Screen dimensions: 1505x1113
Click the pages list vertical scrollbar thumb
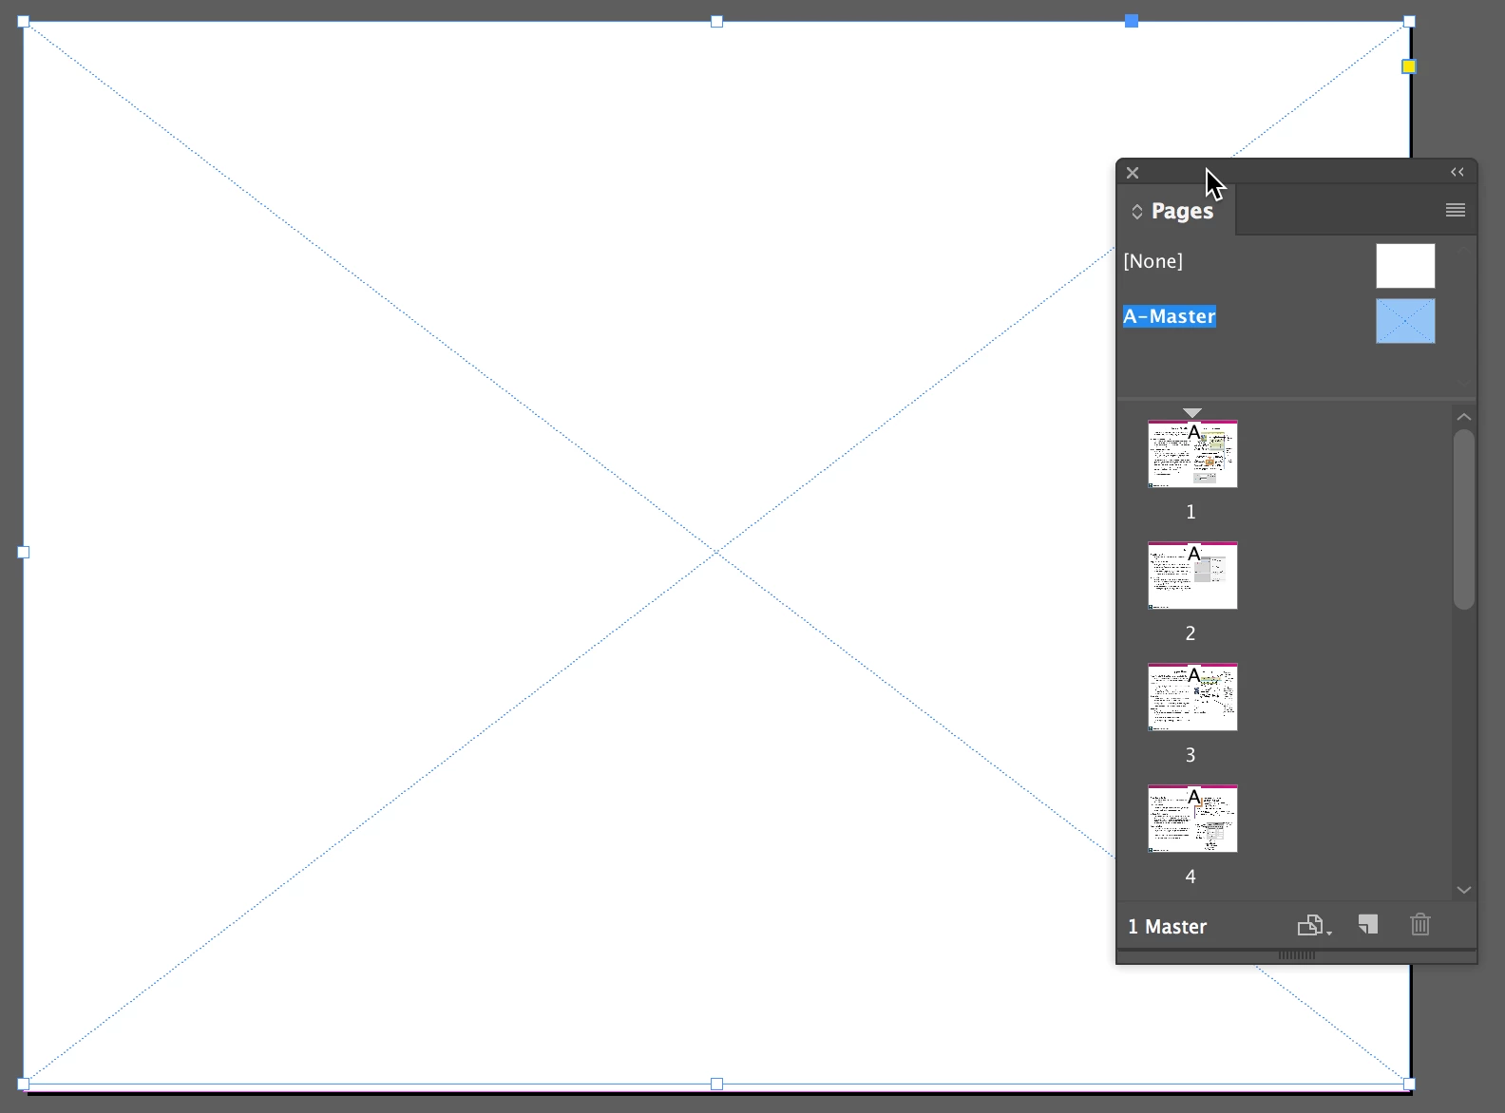[x=1464, y=519]
